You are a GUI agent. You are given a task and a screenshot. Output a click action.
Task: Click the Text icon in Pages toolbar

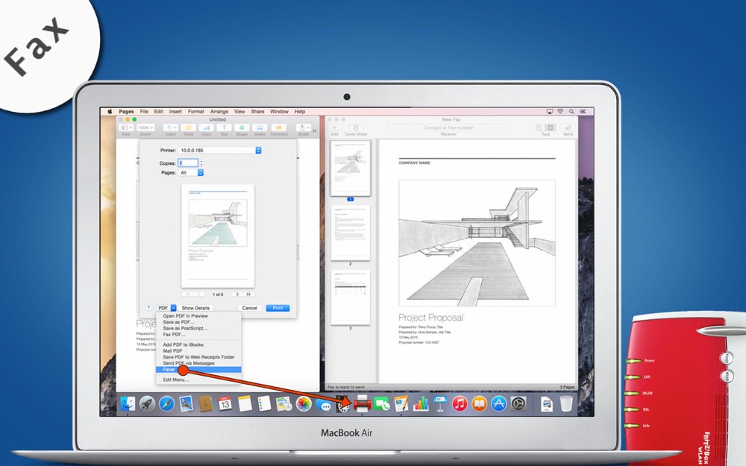point(224,128)
